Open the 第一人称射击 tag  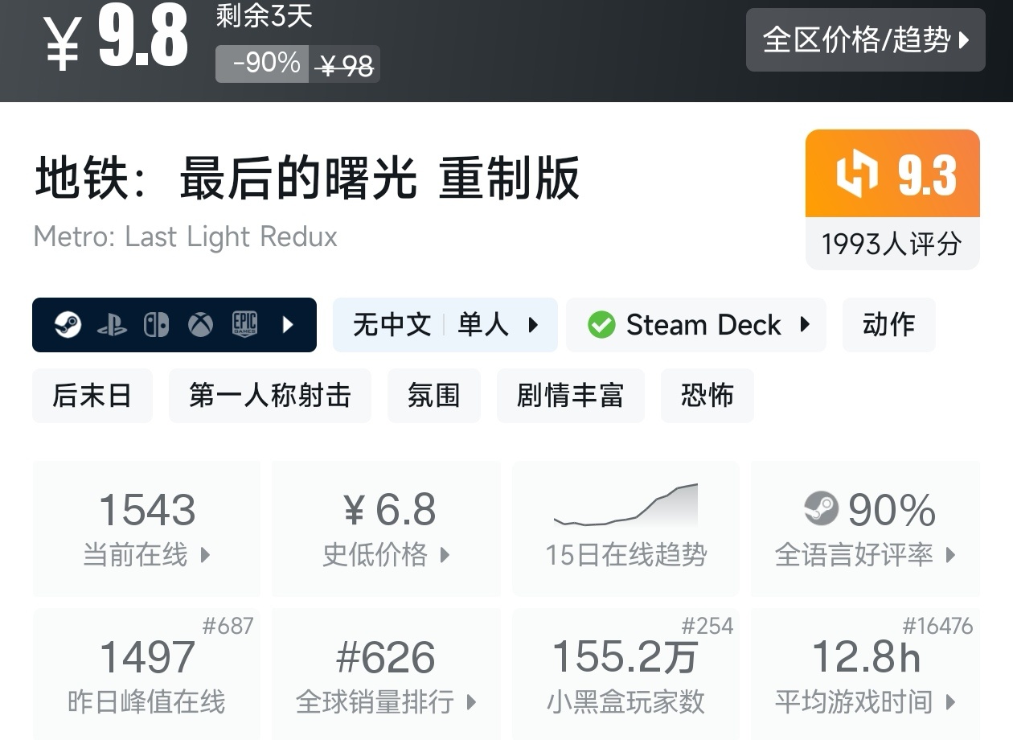269,396
